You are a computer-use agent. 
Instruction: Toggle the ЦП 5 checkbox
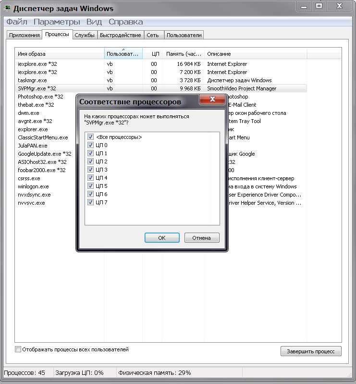pyautogui.click(x=90, y=186)
